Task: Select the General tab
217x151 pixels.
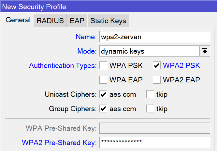Action: coord(18,20)
